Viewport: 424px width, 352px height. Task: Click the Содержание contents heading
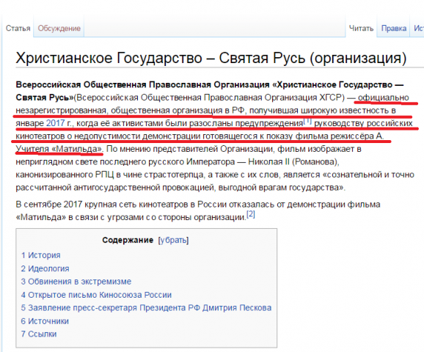(x=128, y=240)
